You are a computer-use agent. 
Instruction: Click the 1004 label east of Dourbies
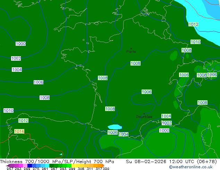(166, 116)
